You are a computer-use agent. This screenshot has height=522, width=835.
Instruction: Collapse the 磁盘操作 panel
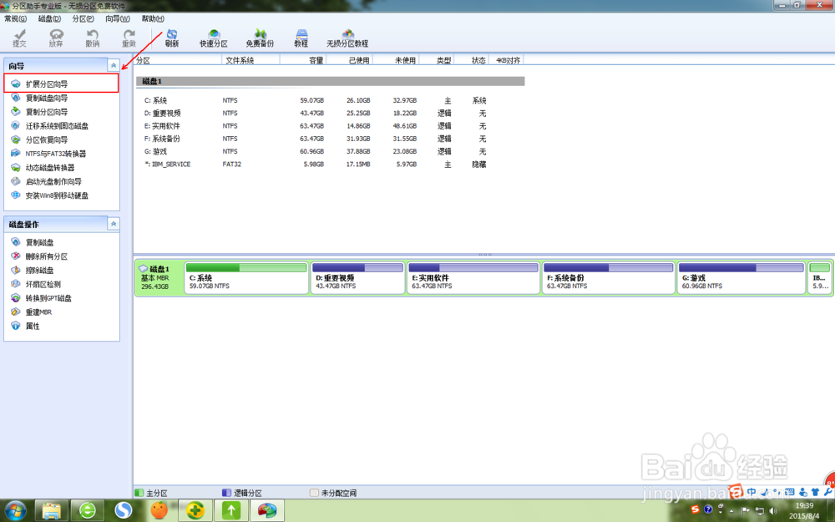(114, 224)
